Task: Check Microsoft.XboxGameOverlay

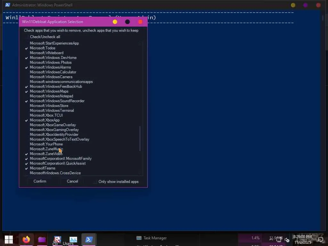Action: click(26, 125)
